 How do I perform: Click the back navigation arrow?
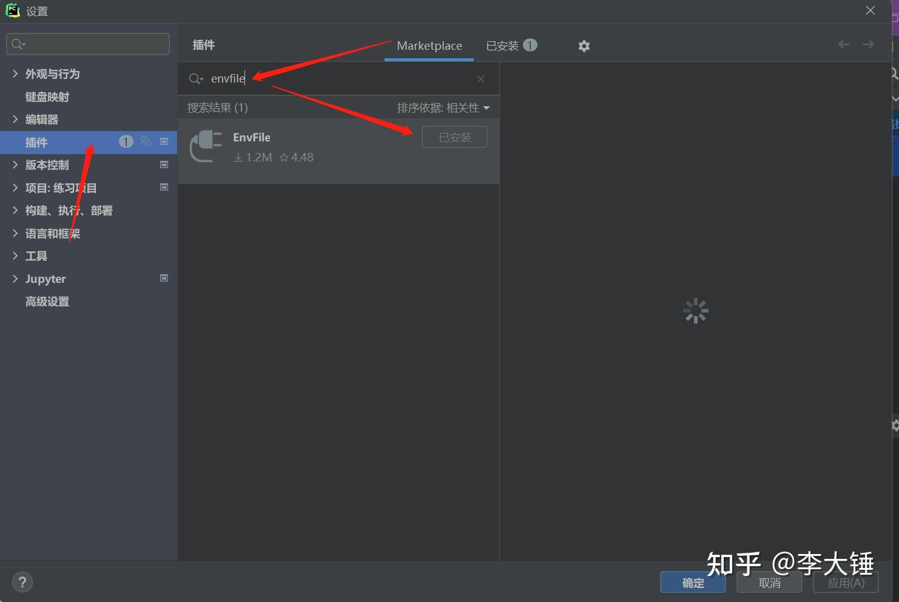click(844, 44)
